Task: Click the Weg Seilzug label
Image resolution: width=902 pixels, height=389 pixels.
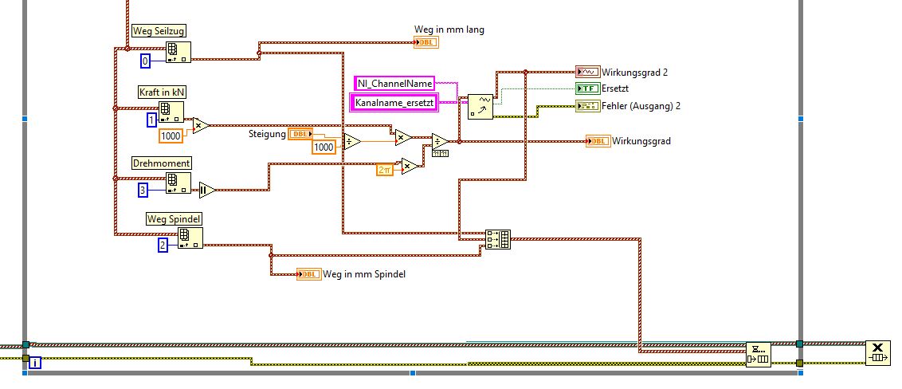Action: 159,31
